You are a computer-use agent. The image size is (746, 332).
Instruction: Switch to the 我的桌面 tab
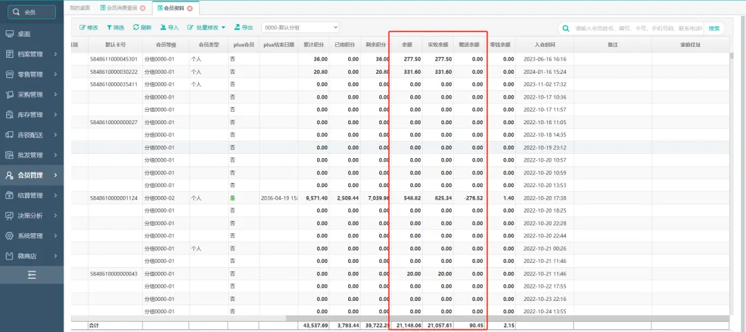(79, 8)
